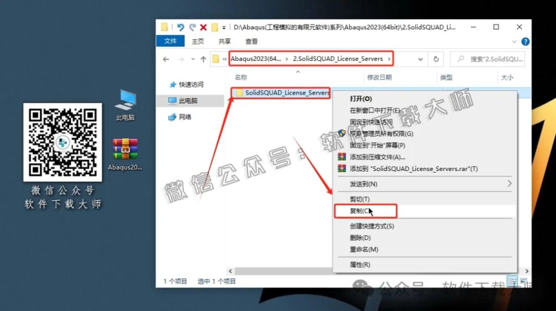
Task: Click the undo icon in title bar
Action: coord(180,27)
